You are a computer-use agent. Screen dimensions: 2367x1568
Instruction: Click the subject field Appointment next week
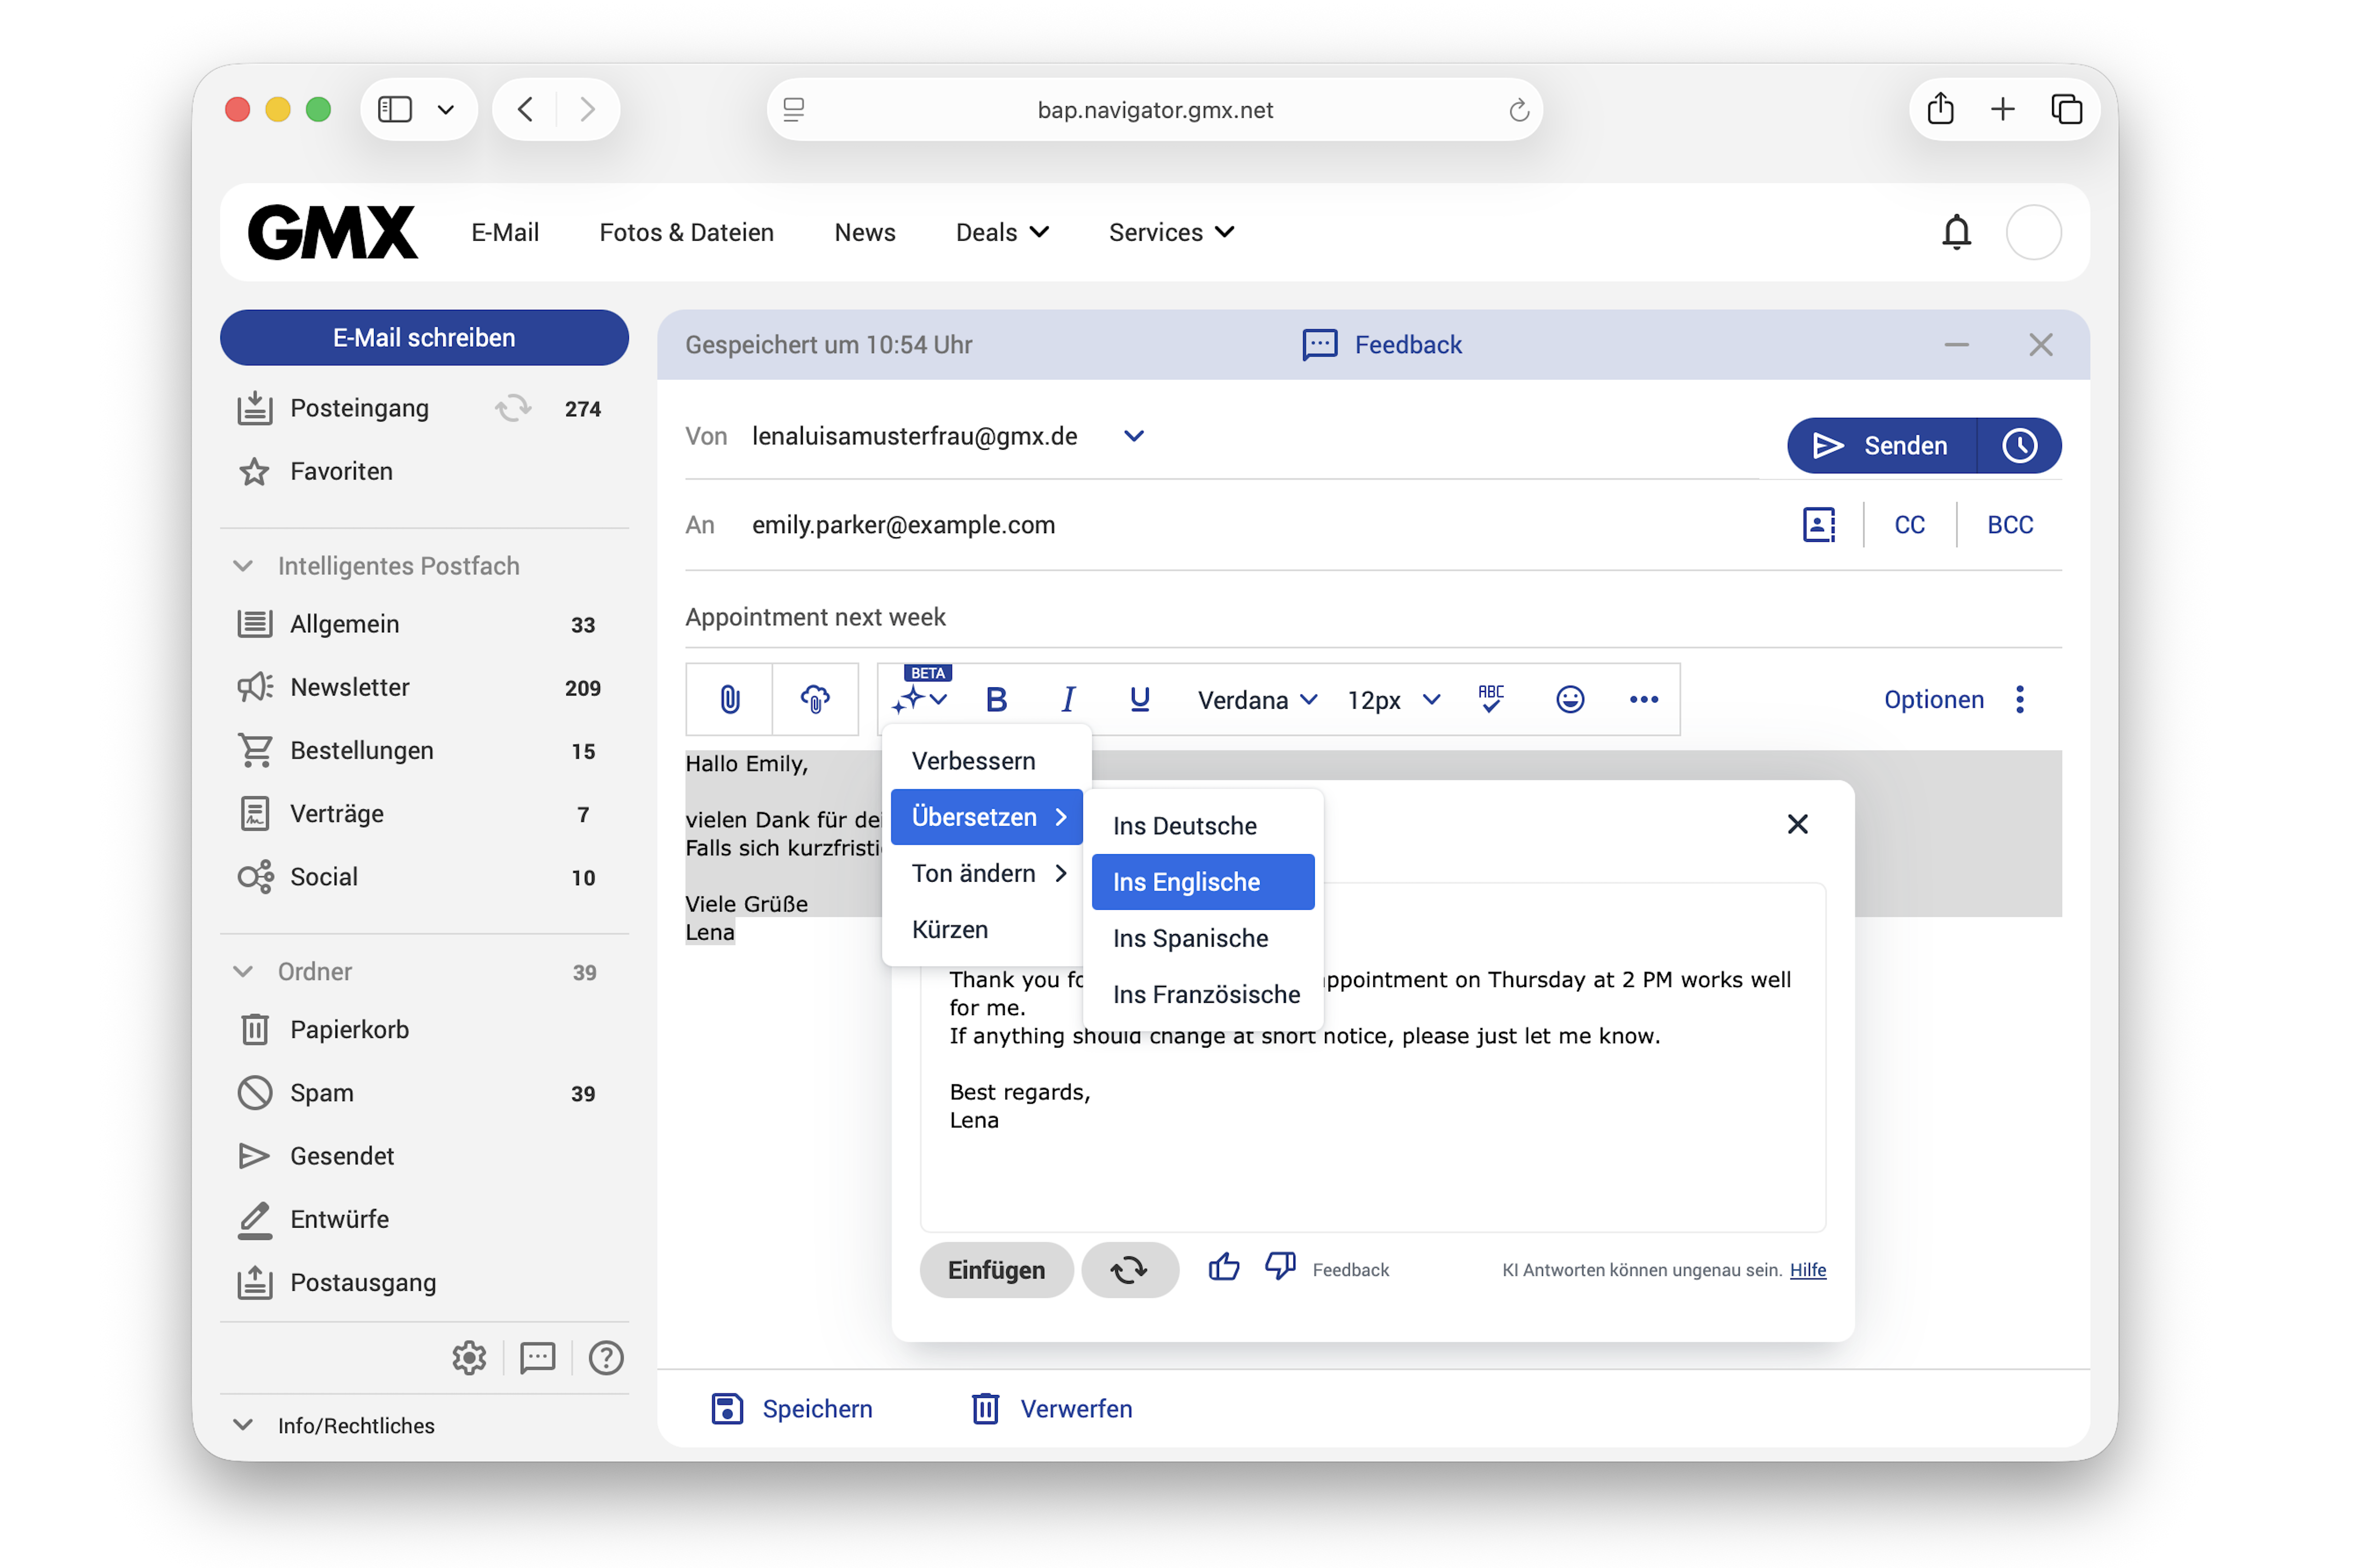coord(1373,617)
